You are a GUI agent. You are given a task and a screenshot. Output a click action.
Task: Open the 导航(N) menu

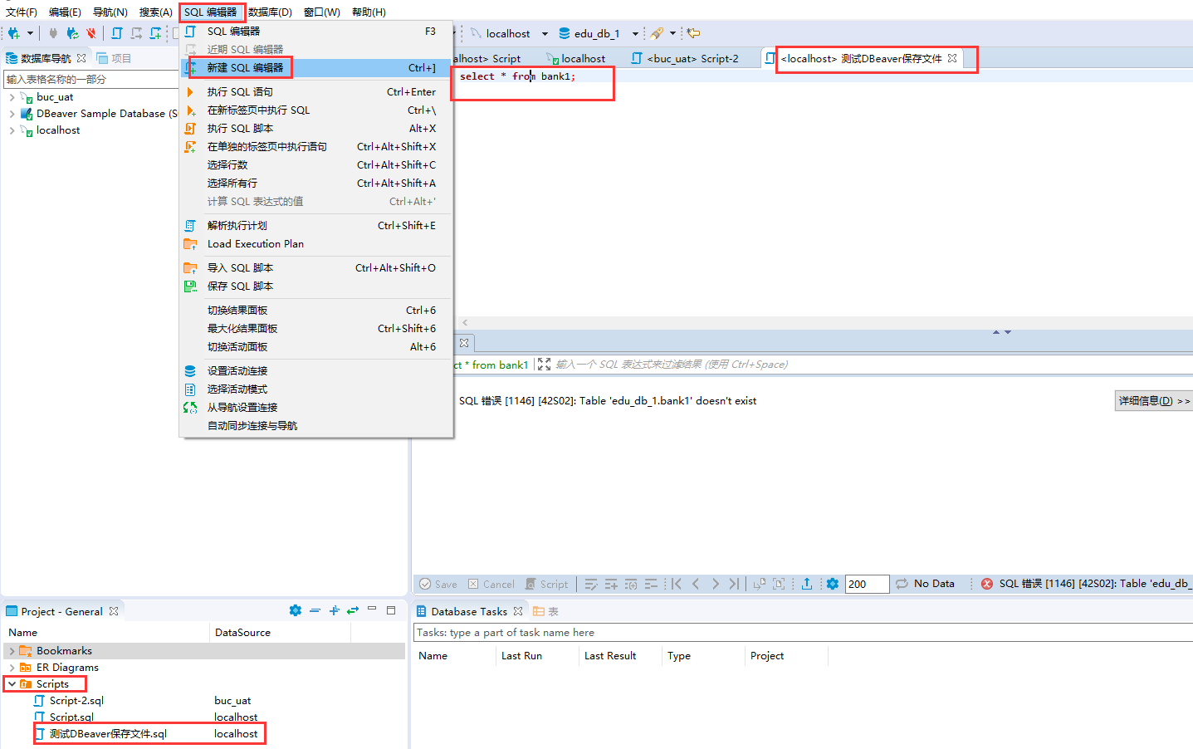110,12
